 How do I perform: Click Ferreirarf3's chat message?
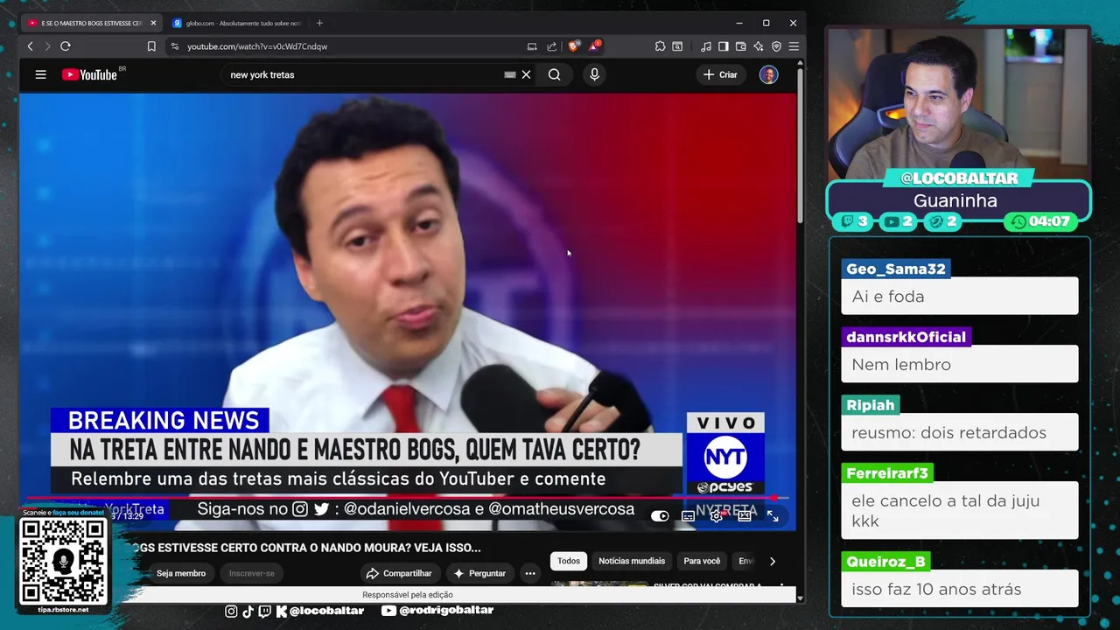click(960, 511)
